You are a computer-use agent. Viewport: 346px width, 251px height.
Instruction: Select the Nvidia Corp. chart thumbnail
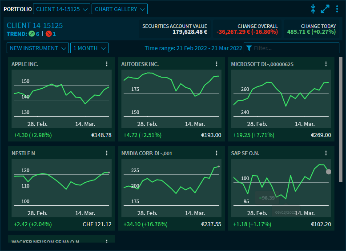[x=171, y=182]
